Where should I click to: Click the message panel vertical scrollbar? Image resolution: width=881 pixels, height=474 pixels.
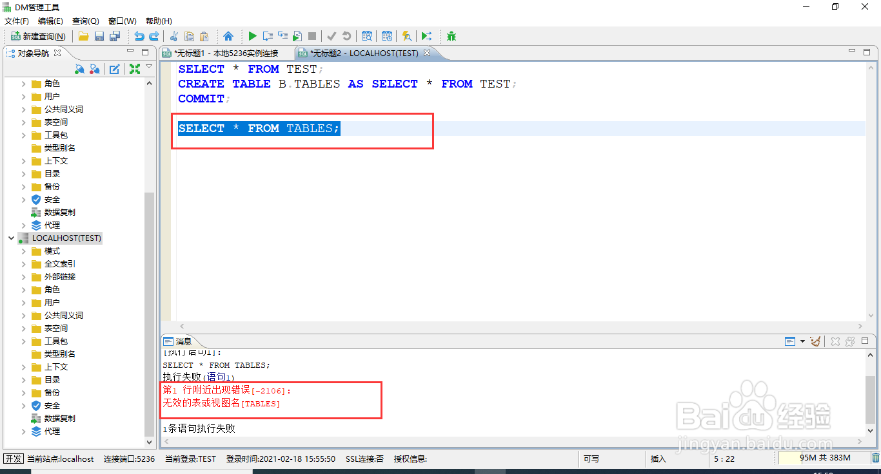coord(871,399)
